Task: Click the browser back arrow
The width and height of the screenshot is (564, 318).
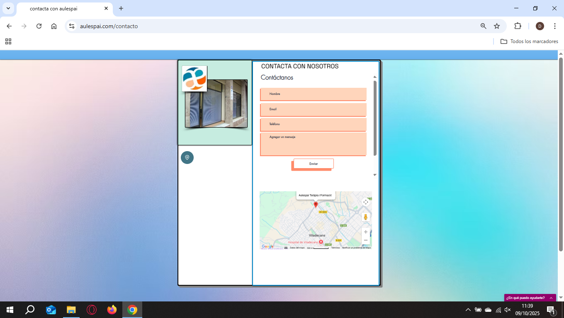Action: [x=9, y=26]
